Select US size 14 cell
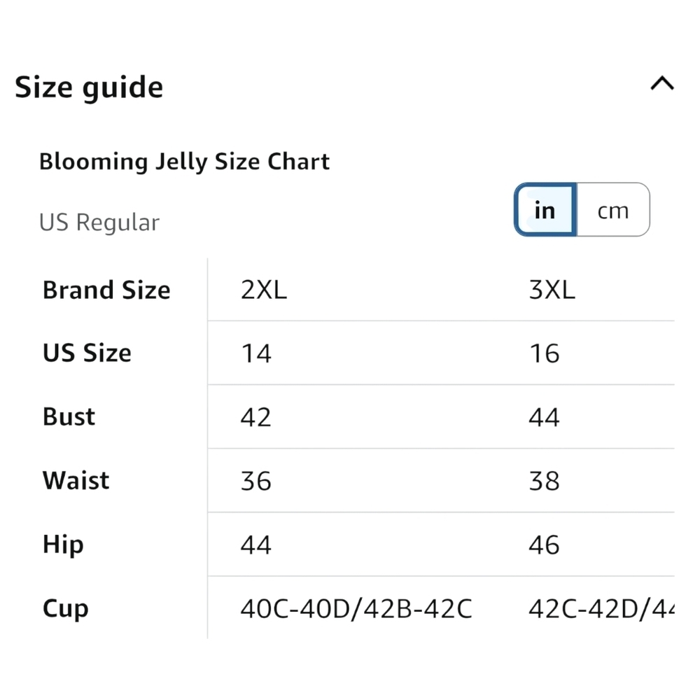Viewport: 700px width, 700px height. pyautogui.click(x=255, y=353)
